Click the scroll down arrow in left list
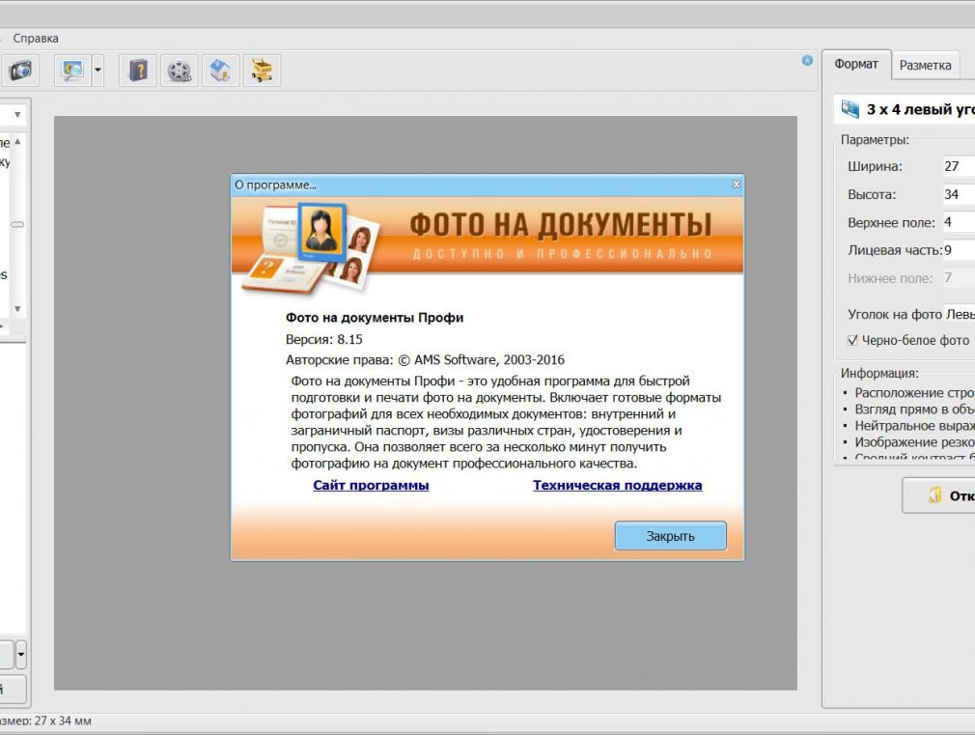 click(18, 309)
